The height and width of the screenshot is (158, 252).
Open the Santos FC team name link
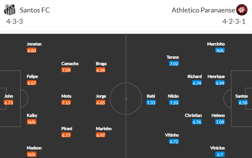coord(35,10)
